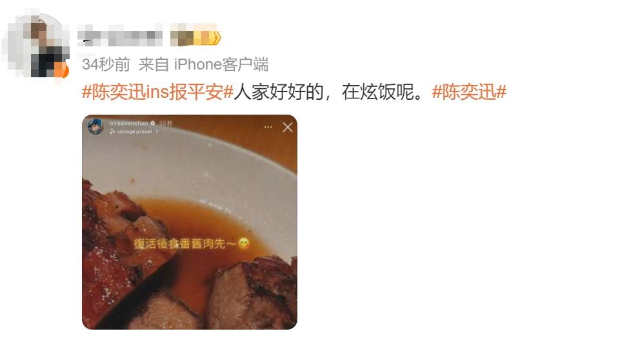
Task: Click the yummy-face emoji in story caption
Action: coord(244,243)
